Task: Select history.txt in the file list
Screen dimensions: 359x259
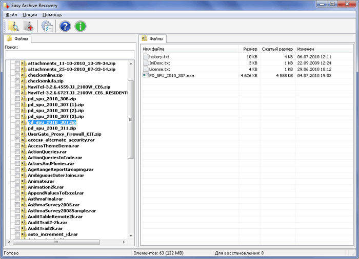Action: coord(159,57)
